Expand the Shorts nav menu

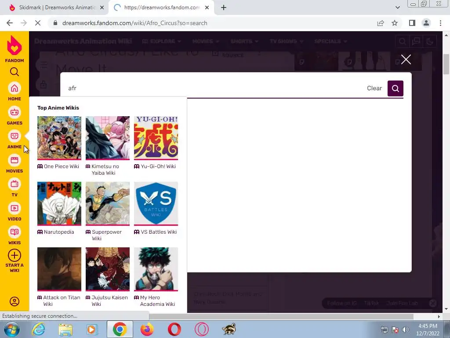244,41
